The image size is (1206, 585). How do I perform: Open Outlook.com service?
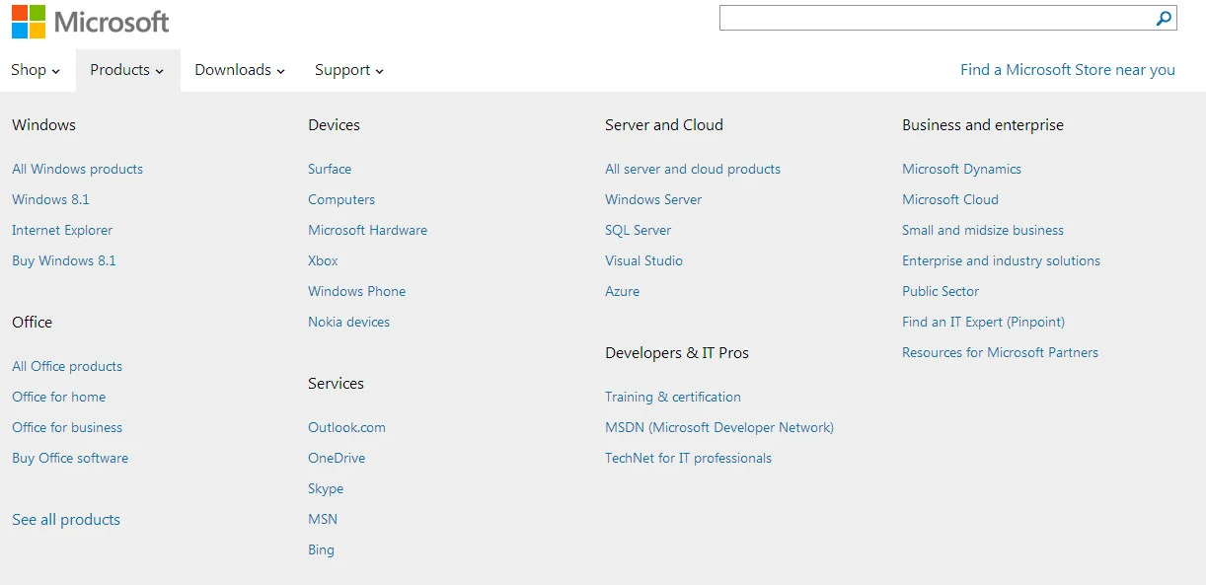pos(346,427)
